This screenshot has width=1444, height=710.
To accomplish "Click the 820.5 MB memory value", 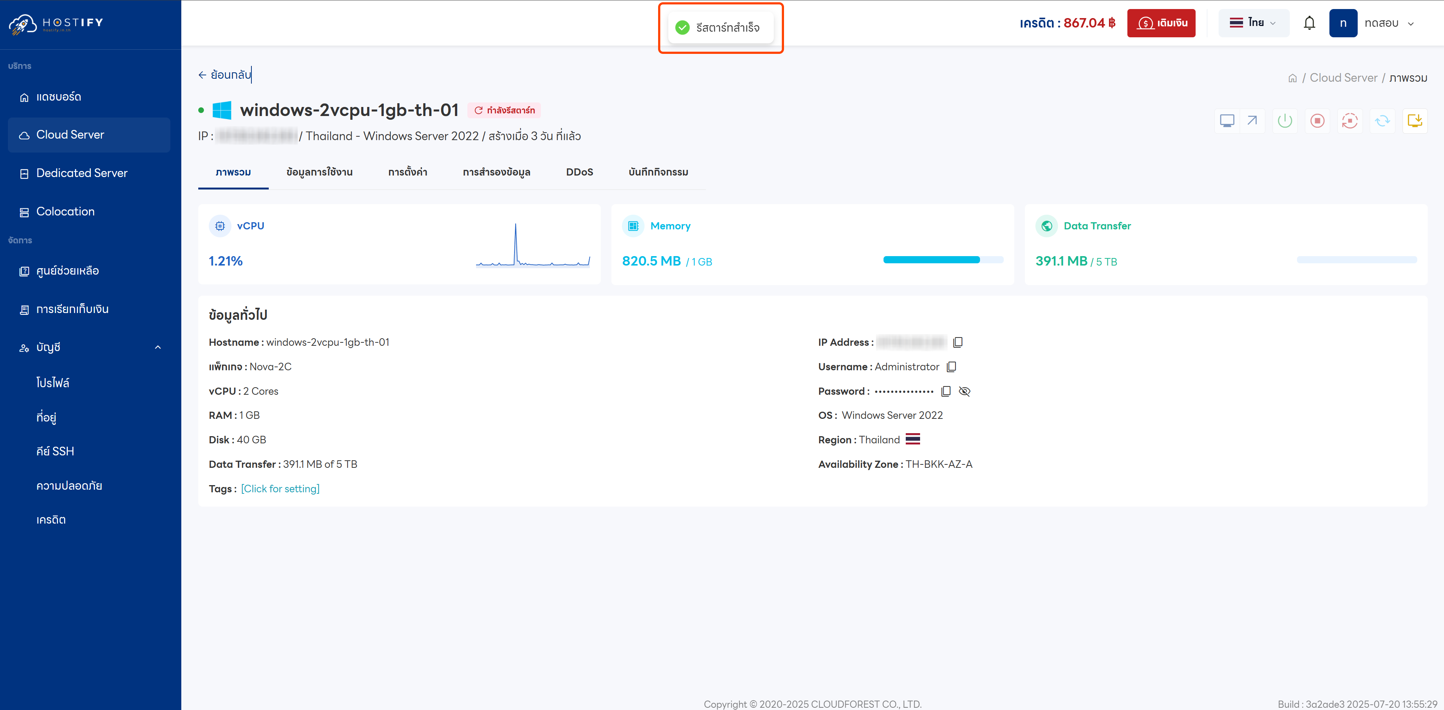I will pyautogui.click(x=651, y=261).
